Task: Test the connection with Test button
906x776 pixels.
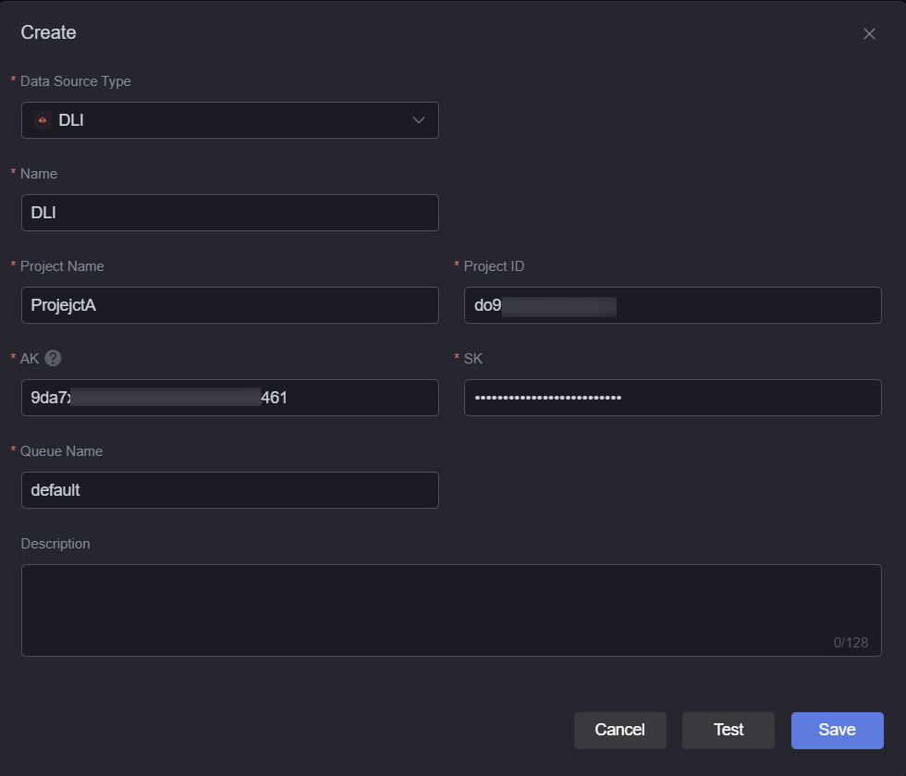Action: pyautogui.click(x=728, y=731)
